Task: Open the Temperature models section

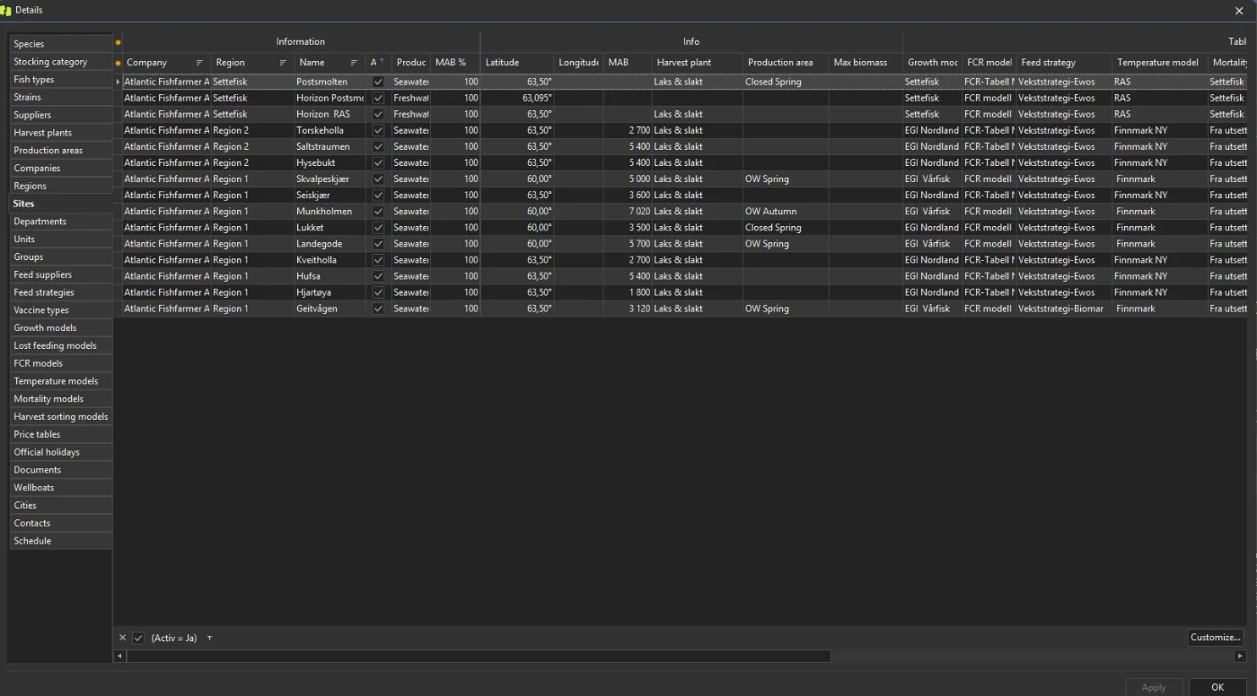Action: (60, 381)
